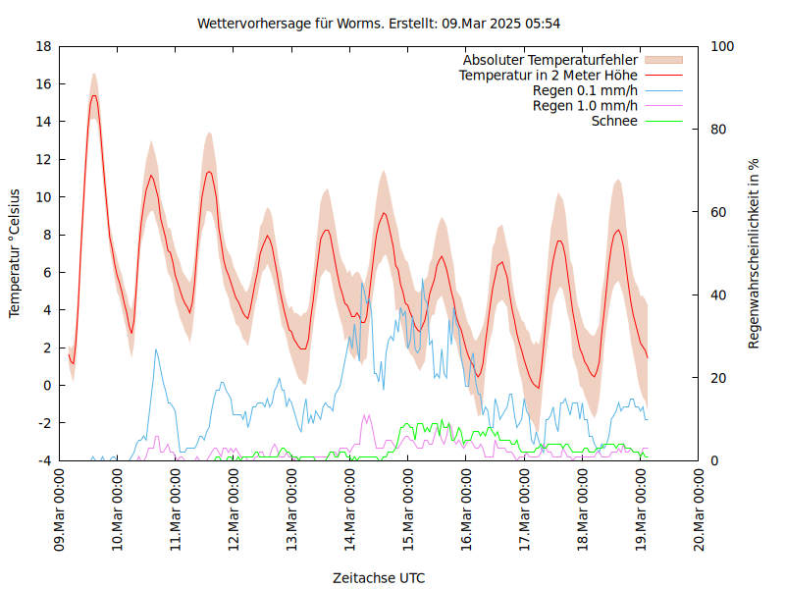Select the value 60 on rain probability axis
The height and width of the screenshot is (589, 785).
coord(717,212)
